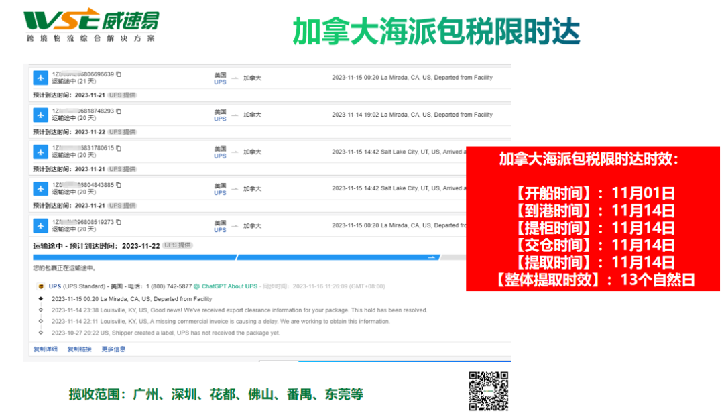
Task: Click the airplane icon of tracking number ending 6639
Action: 41,78
